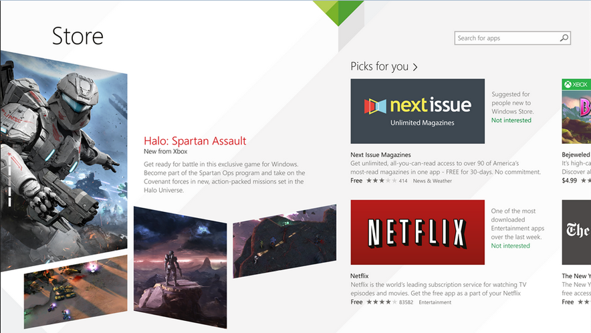The height and width of the screenshot is (333, 591).
Task: Open the Next Issue Unlimited Magazines tile
Action: click(x=418, y=111)
